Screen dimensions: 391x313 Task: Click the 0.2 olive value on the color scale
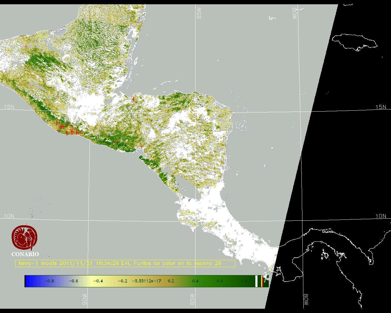(x=171, y=281)
